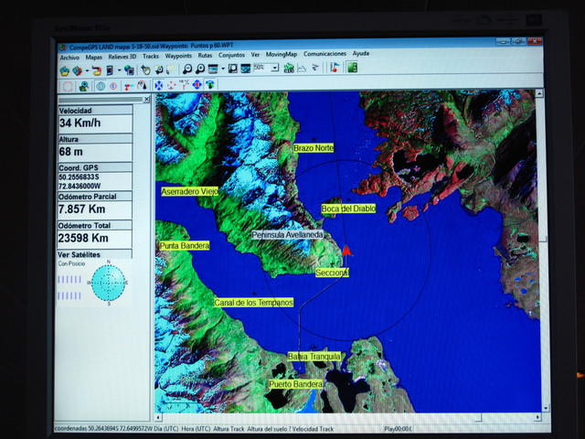Close the side data panel with X
Viewport: 585px width, 439px height.
[x=146, y=100]
